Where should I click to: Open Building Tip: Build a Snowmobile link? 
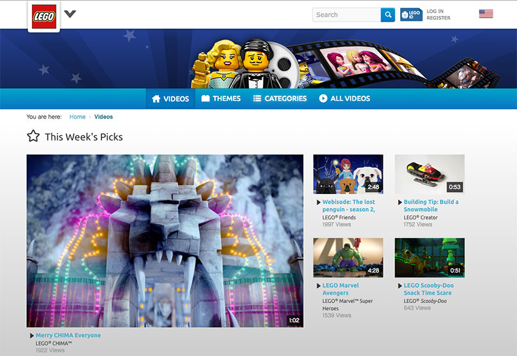point(431,205)
